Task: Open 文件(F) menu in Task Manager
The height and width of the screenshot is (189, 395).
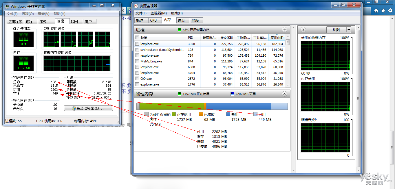Action: (12, 14)
